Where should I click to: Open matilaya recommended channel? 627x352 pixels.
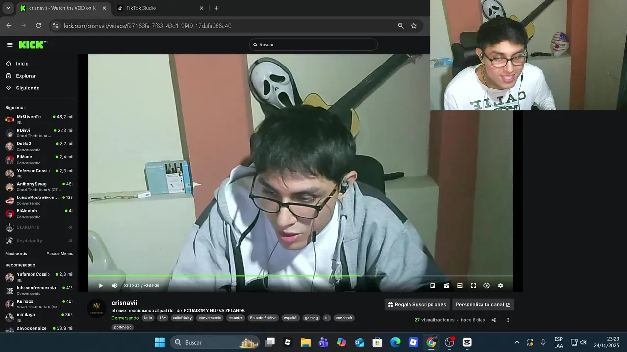click(x=39, y=317)
